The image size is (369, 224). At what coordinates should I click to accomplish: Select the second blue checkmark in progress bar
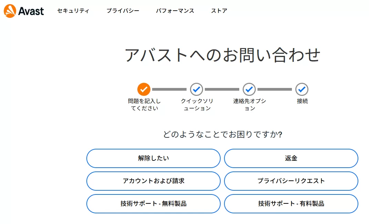point(196,89)
